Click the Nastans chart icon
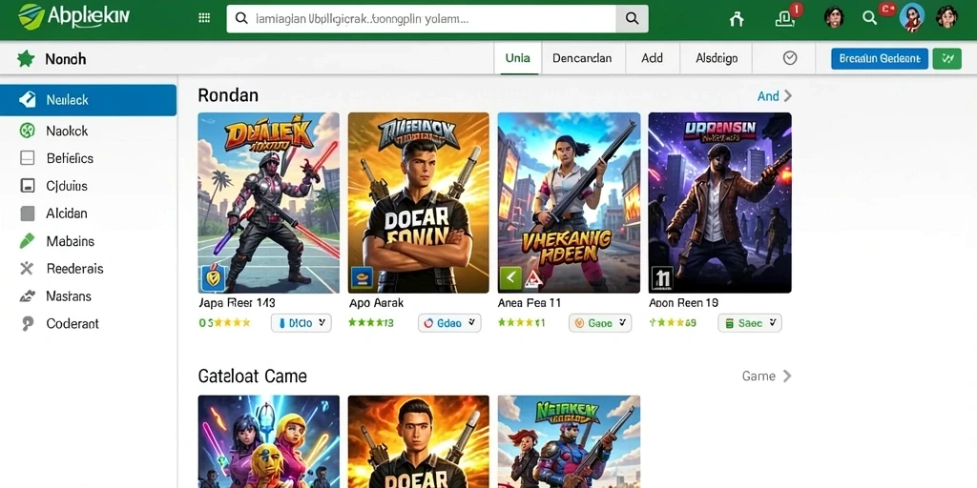The width and height of the screenshot is (977, 488). tap(28, 296)
